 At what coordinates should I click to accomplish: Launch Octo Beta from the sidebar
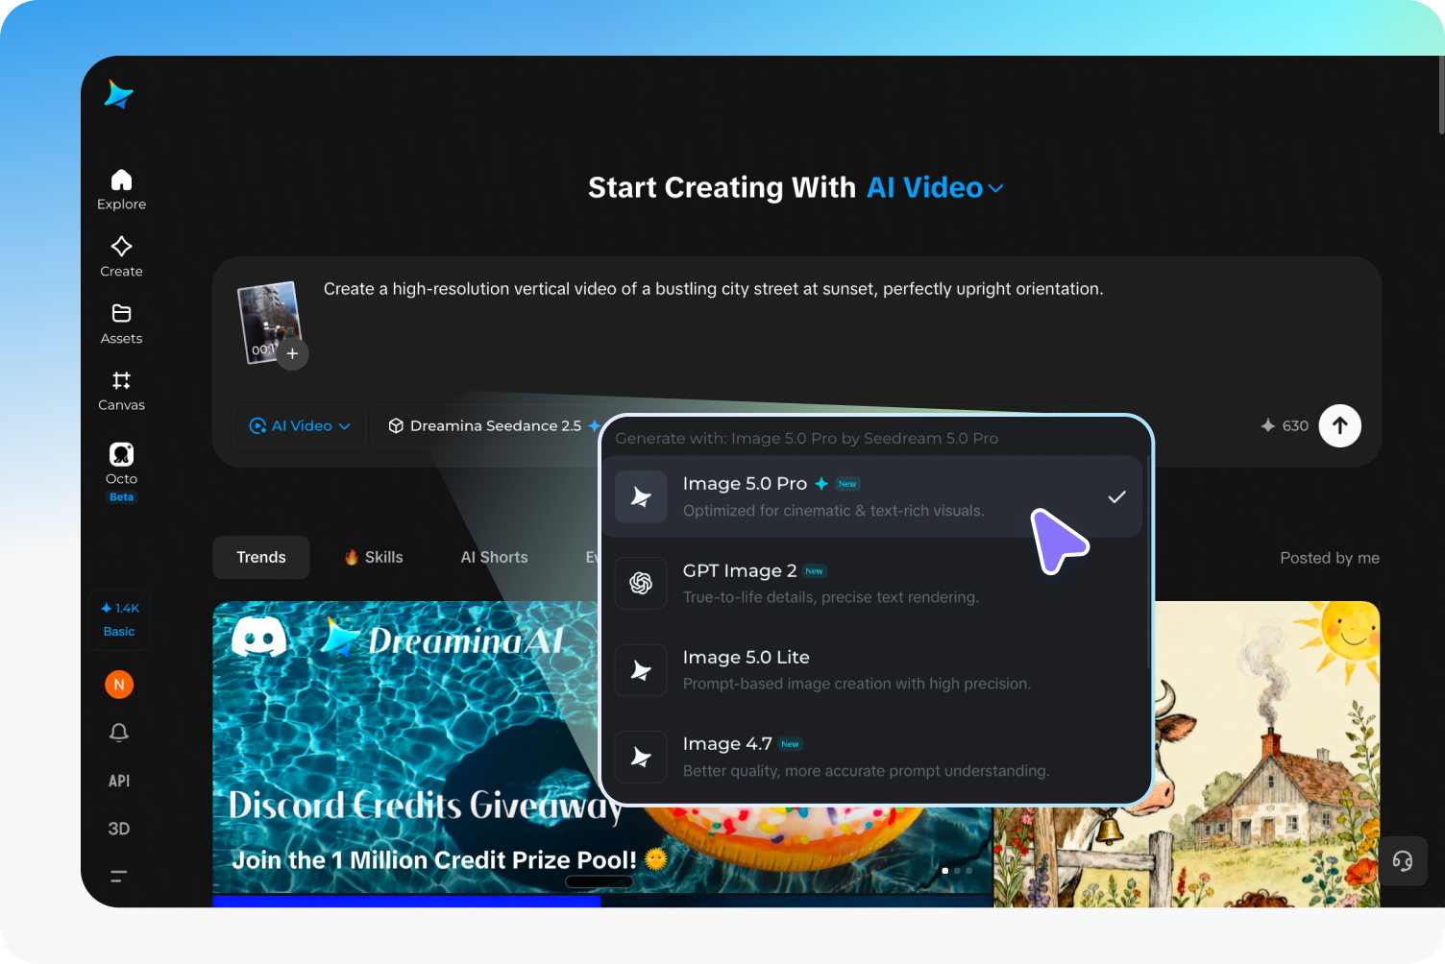pos(121,472)
